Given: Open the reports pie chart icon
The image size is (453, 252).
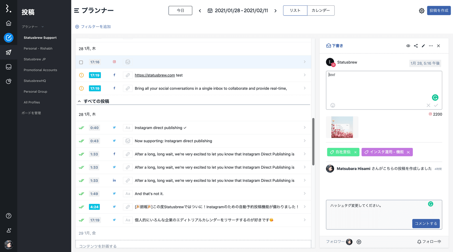Looking at the screenshot, I should coord(8,81).
